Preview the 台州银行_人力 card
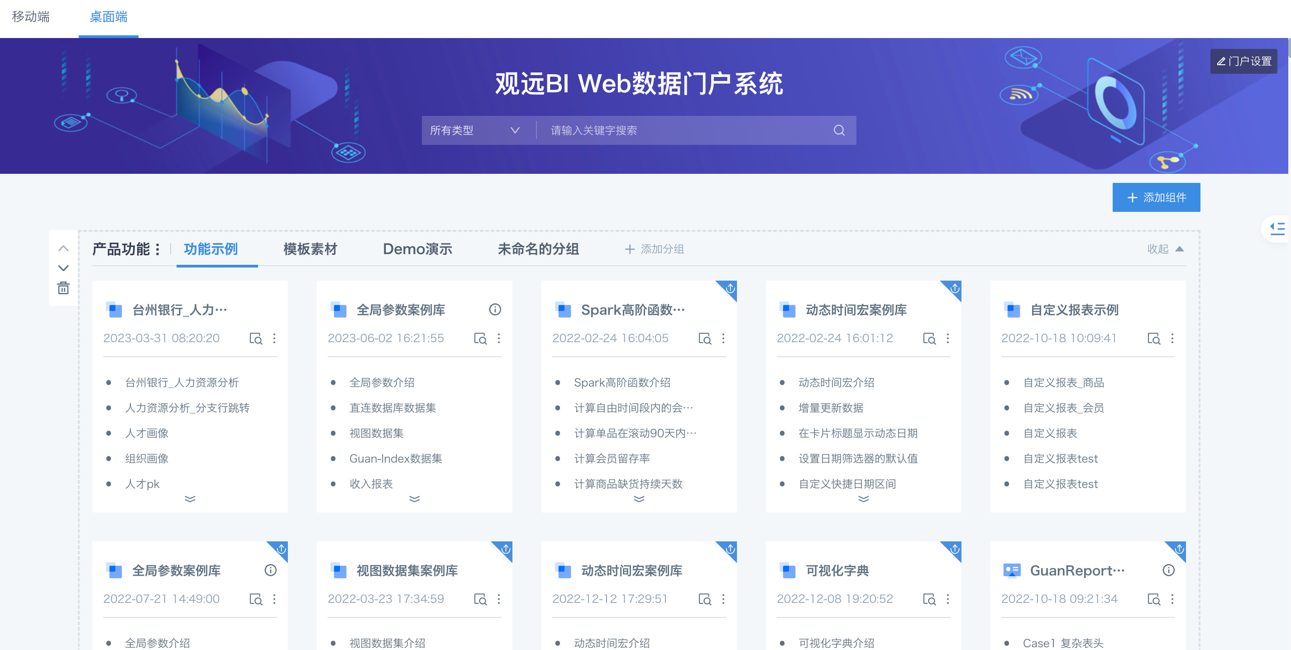The image size is (1291, 650). coord(256,339)
